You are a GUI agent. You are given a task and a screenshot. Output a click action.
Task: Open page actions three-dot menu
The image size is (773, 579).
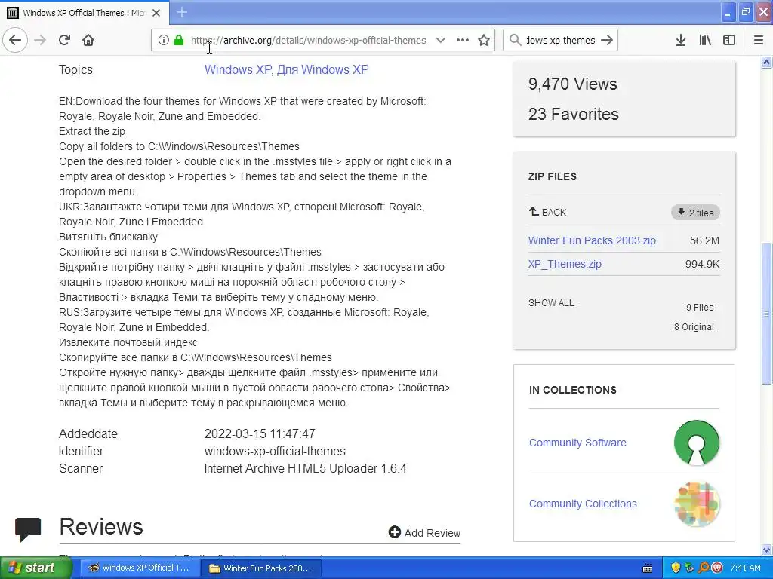tap(463, 41)
